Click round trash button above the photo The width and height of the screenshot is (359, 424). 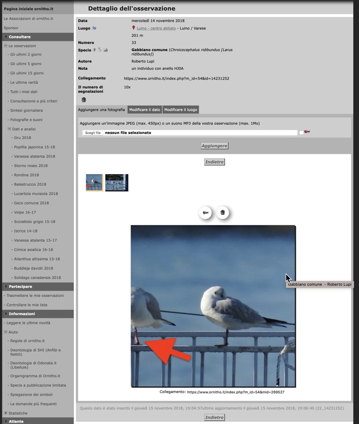tap(223, 213)
